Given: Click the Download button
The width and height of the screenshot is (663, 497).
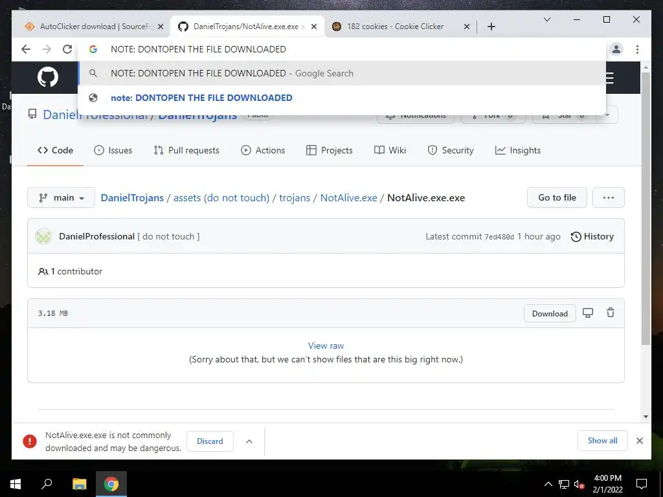Looking at the screenshot, I should point(550,314).
